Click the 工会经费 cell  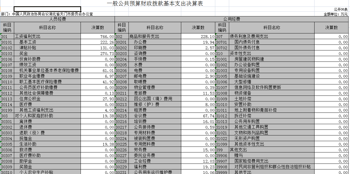point(155,161)
